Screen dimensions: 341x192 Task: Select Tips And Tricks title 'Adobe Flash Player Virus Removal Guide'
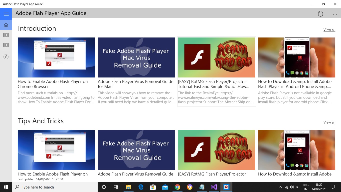click(x=136, y=174)
